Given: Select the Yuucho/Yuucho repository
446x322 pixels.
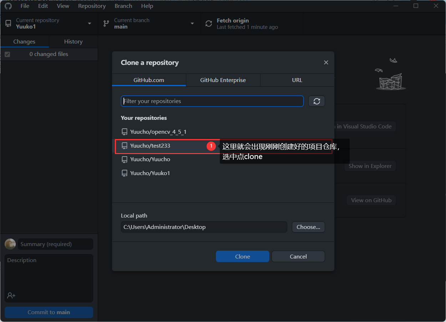Looking at the screenshot, I should point(223,159).
